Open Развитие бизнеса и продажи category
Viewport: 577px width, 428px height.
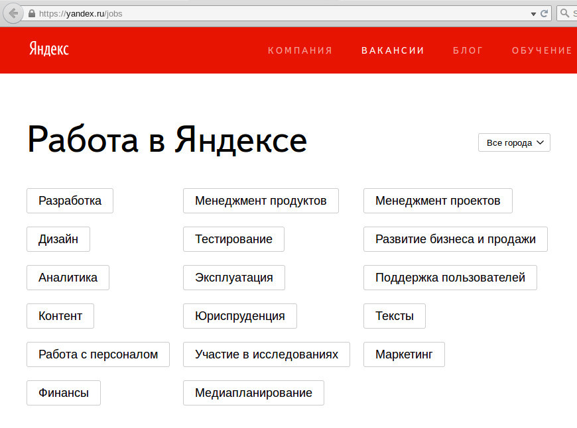456,239
